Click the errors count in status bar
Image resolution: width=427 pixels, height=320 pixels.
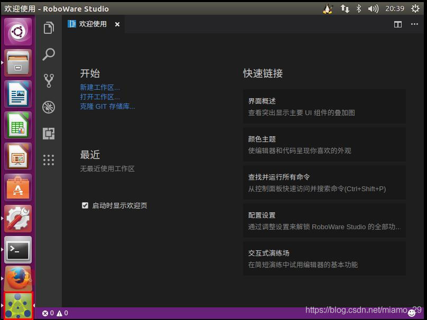(x=48, y=313)
